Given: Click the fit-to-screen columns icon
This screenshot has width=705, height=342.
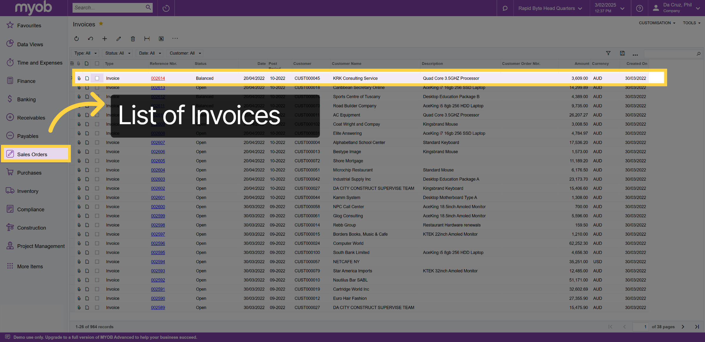Looking at the screenshot, I should (147, 38).
